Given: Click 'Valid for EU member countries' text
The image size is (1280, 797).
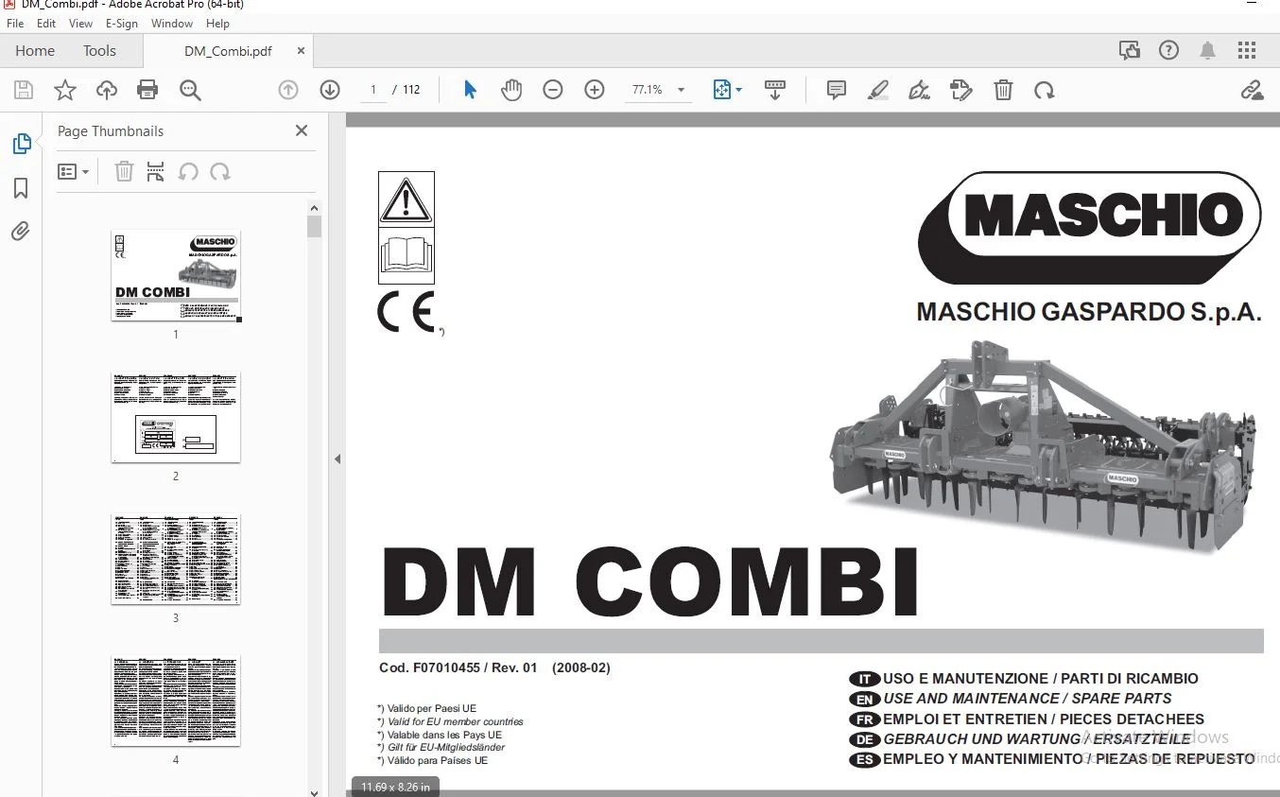Looking at the screenshot, I should click(456, 721).
